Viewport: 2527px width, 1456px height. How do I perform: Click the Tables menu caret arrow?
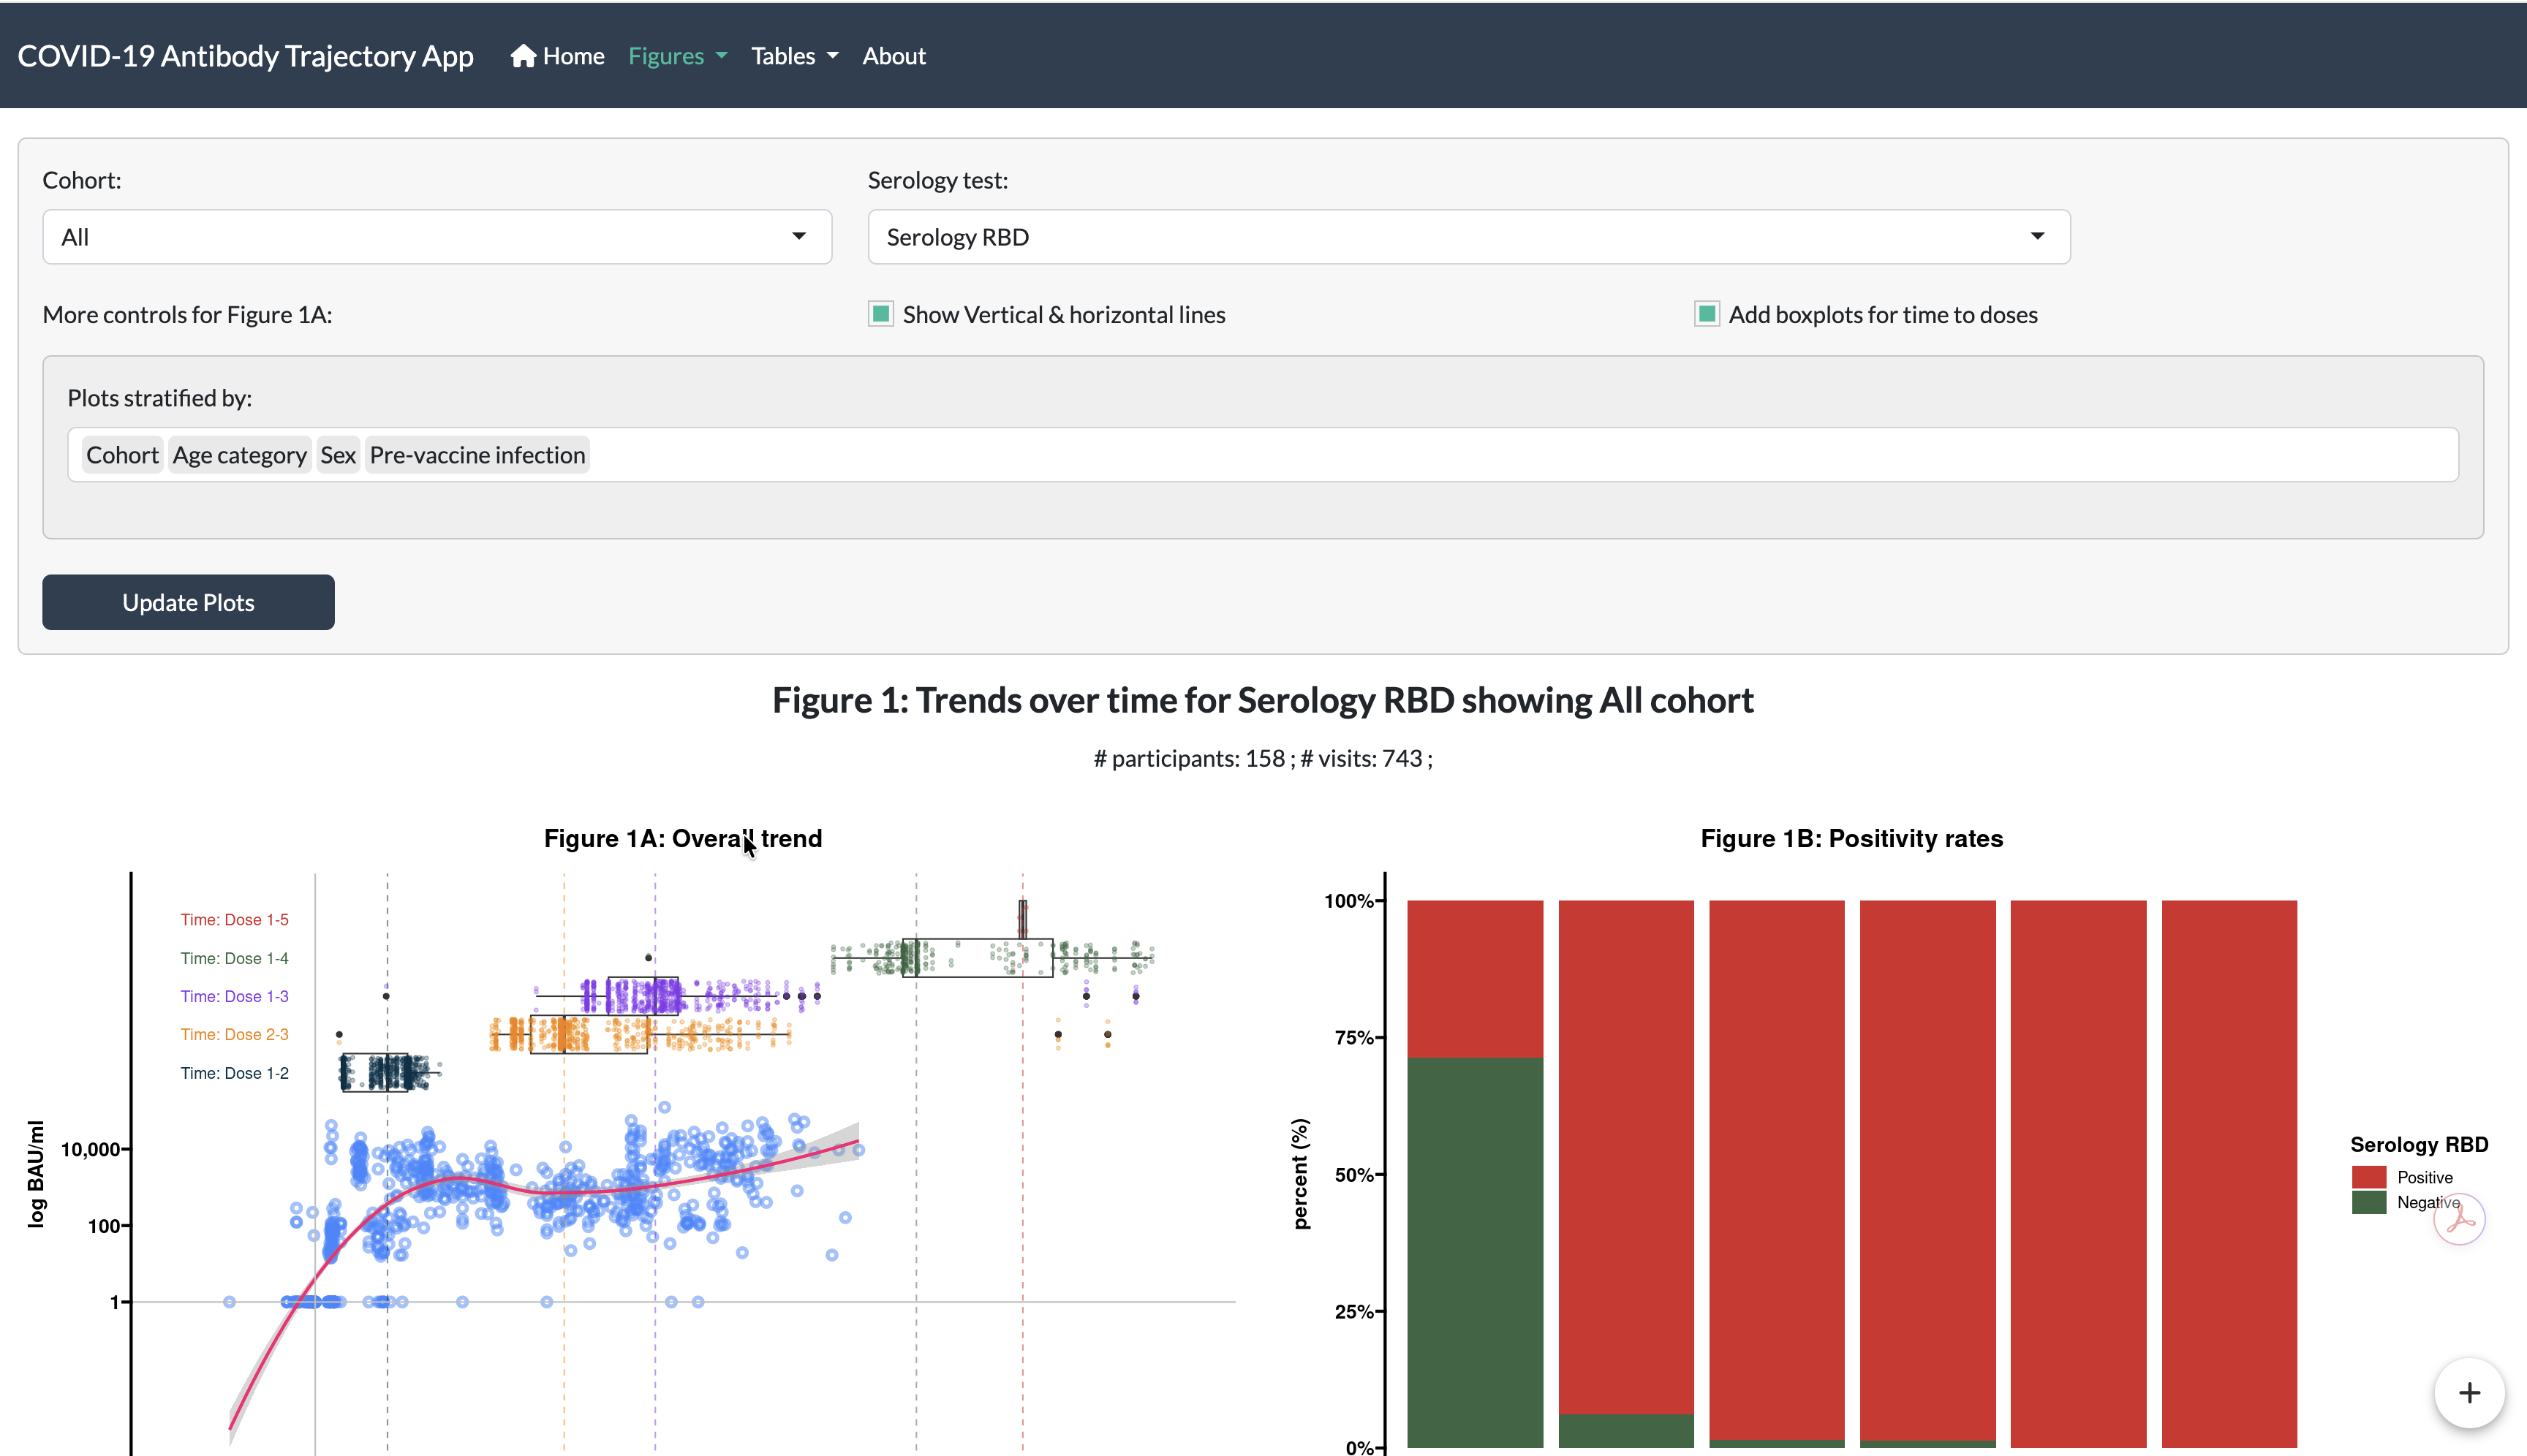[x=832, y=56]
